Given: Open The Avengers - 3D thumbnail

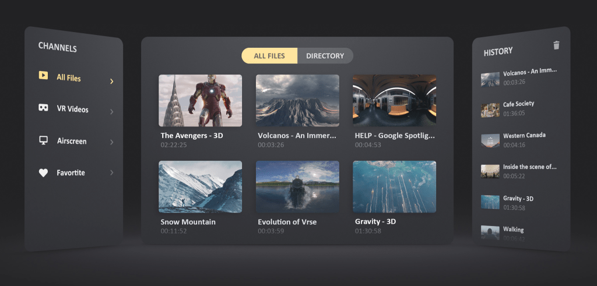Looking at the screenshot, I should [201, 100].
